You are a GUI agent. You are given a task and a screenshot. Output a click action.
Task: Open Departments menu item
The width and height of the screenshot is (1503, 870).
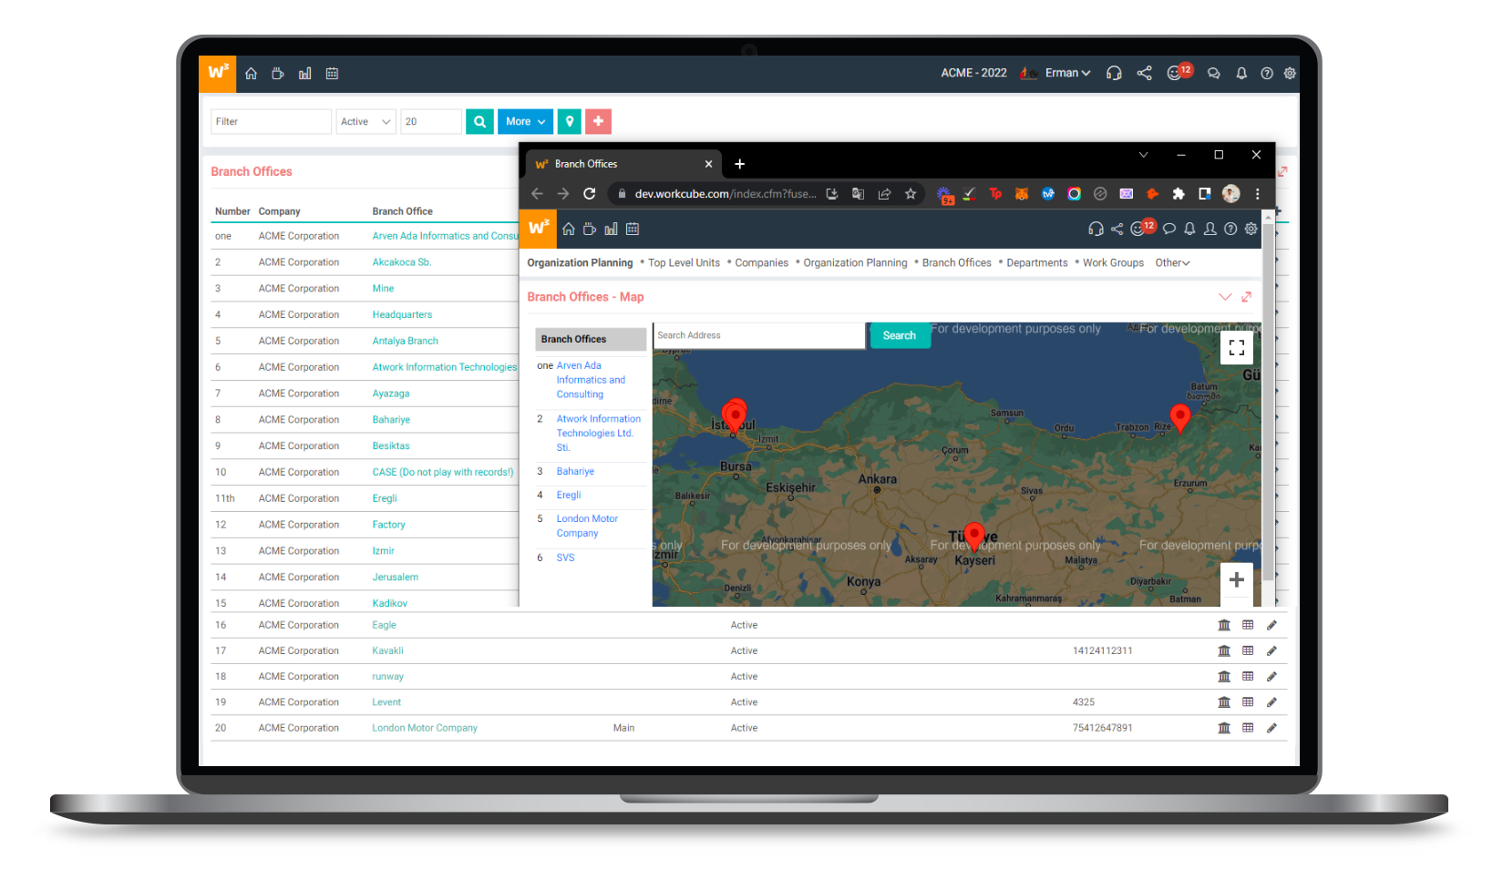[1037, 262]
